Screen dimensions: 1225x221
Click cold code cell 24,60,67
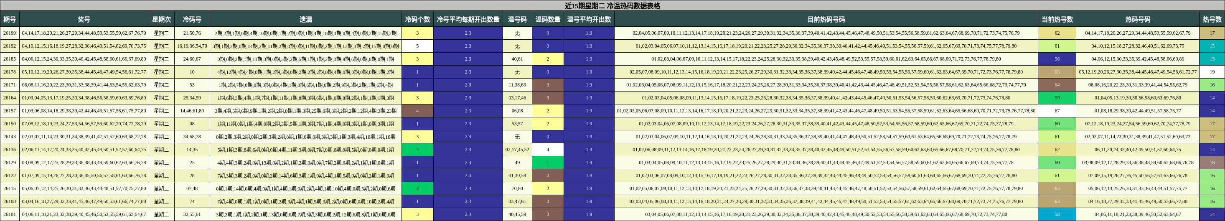click(x=192, y=59)
